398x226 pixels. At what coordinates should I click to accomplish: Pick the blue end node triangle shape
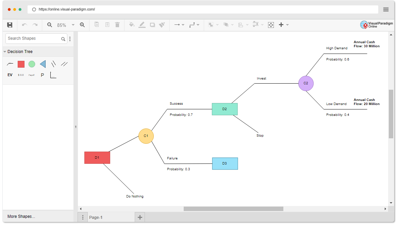pyautogui.click(x=43, y=64)
